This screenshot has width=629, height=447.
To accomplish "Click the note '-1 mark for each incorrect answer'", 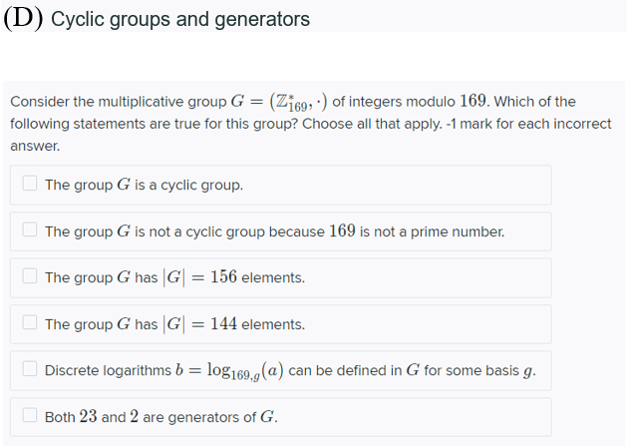I will tap(311, 135).
